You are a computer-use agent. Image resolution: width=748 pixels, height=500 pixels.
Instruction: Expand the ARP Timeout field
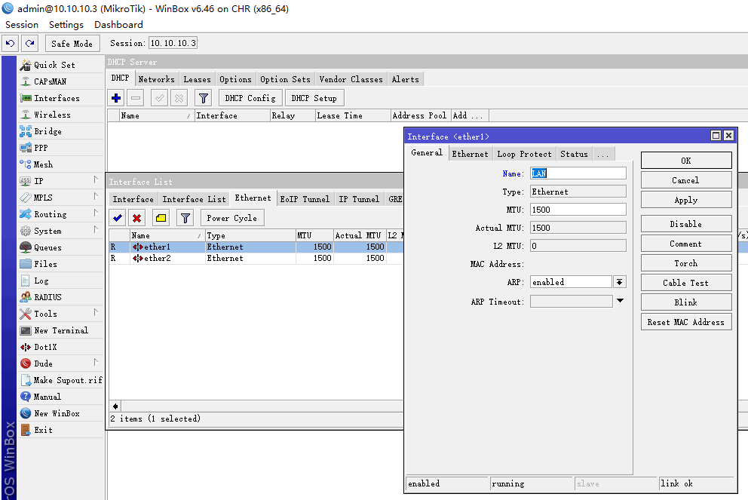(x=620, y=301)
